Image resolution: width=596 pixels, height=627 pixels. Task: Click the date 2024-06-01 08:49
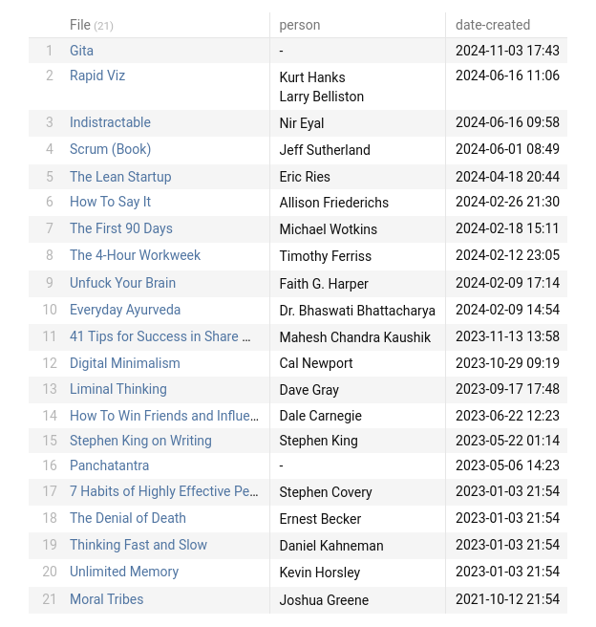pos(508,149)
